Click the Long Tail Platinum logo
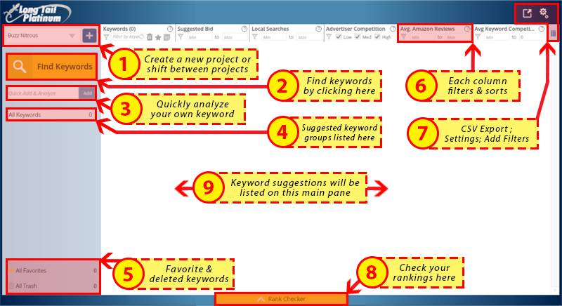The width and height of the screenshot is (562, 306). [37, 13]
